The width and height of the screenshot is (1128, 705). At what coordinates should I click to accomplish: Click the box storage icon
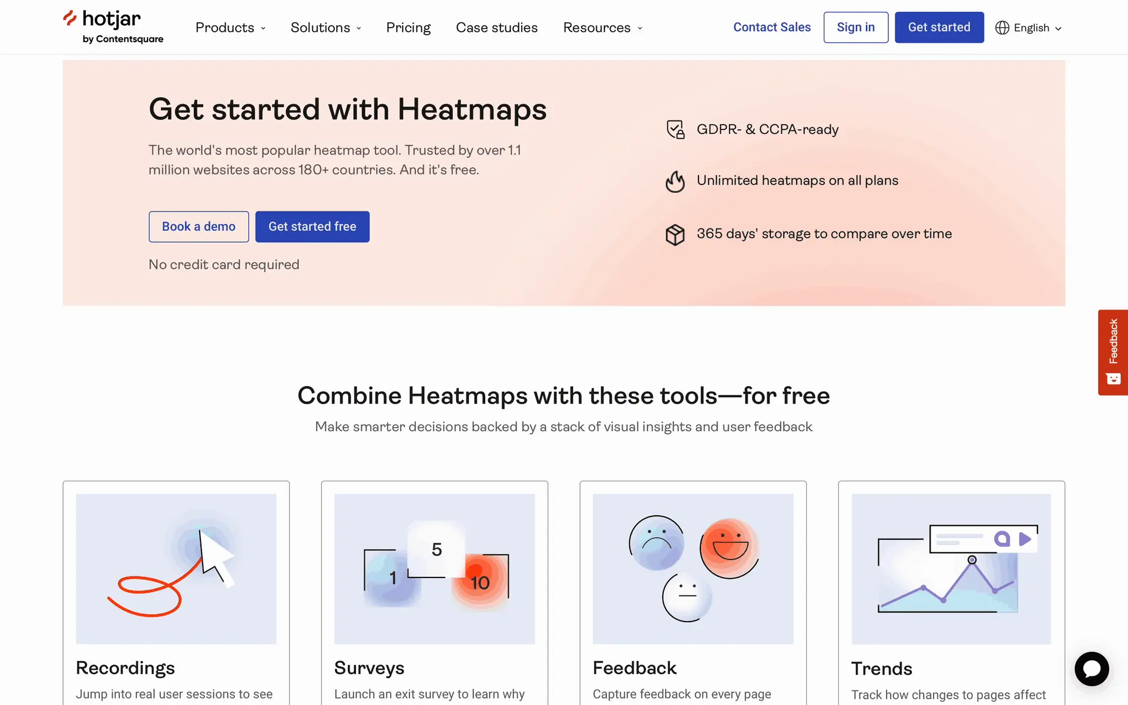point(675,234)
